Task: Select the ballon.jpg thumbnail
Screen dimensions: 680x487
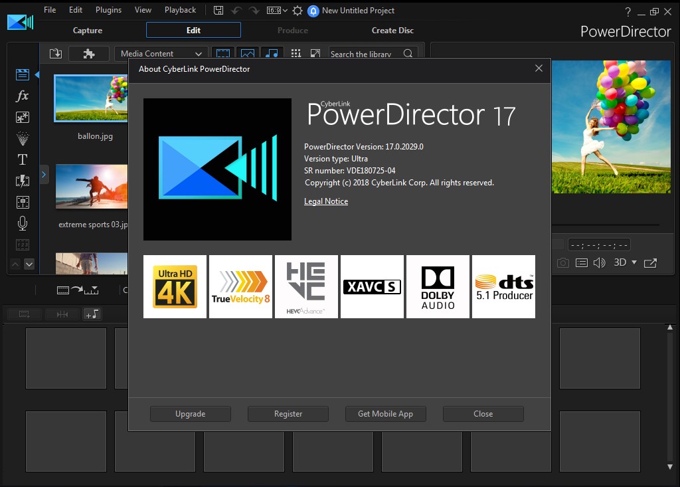Action: [x=91, y=98]
